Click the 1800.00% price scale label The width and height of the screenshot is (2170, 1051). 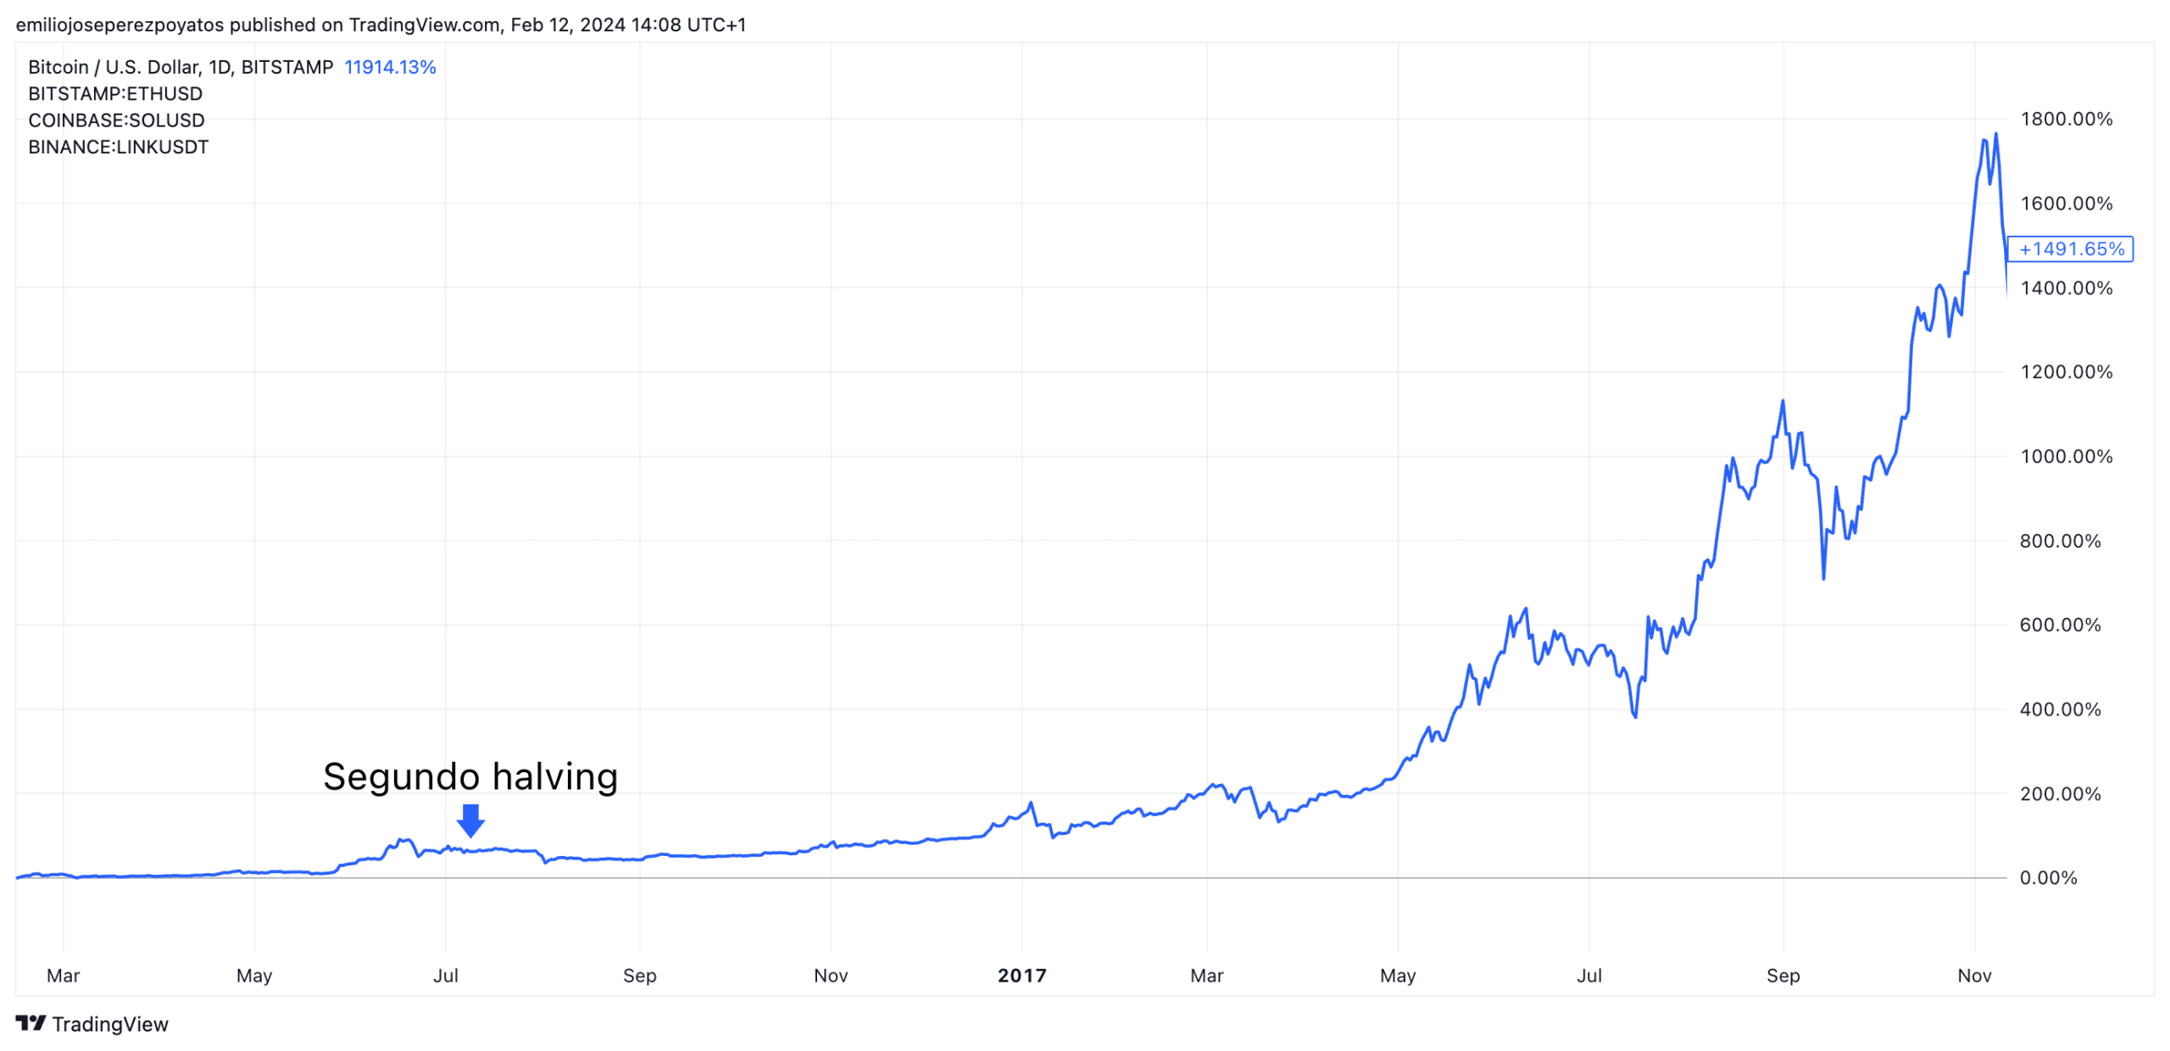[2066, 119]
